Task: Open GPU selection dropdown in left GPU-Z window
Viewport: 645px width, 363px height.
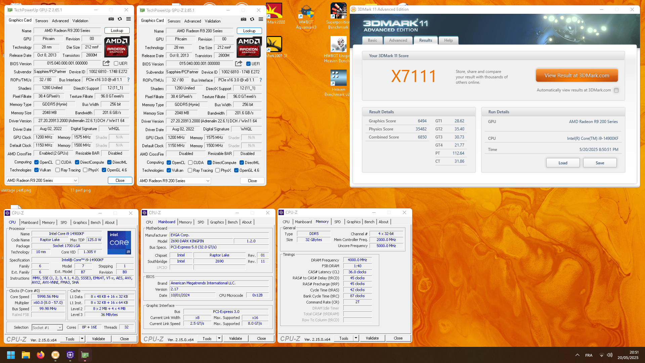Action: pos(42,180)
